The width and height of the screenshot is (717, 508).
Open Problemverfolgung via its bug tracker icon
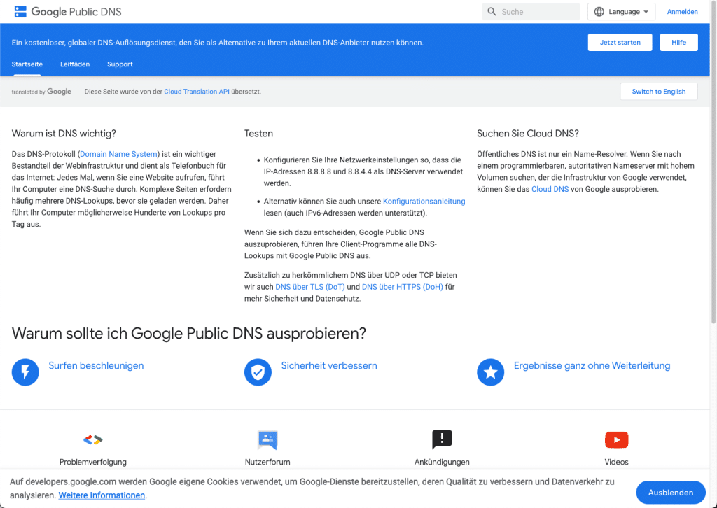(92, 440)
